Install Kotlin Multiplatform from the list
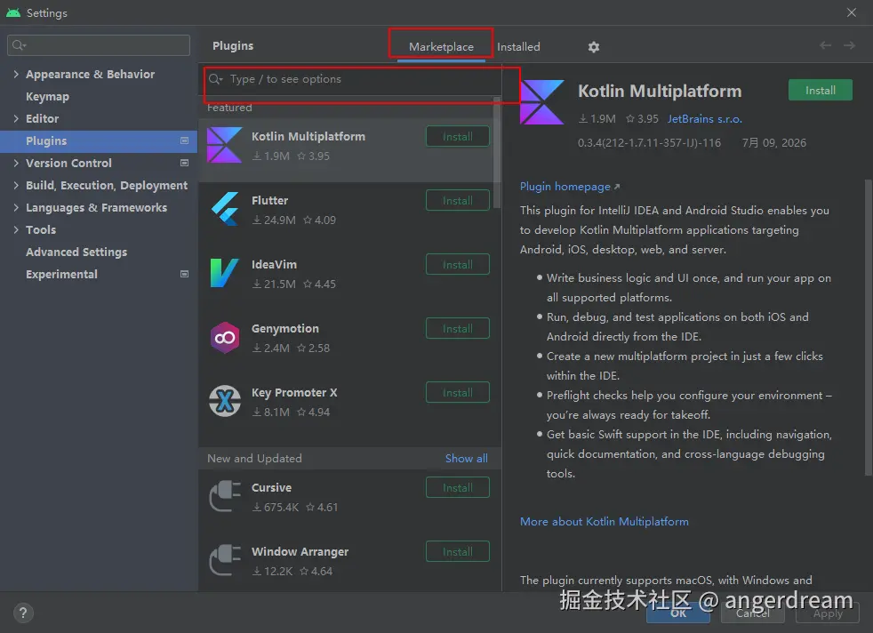873x633 pixels. coord(458,136)
